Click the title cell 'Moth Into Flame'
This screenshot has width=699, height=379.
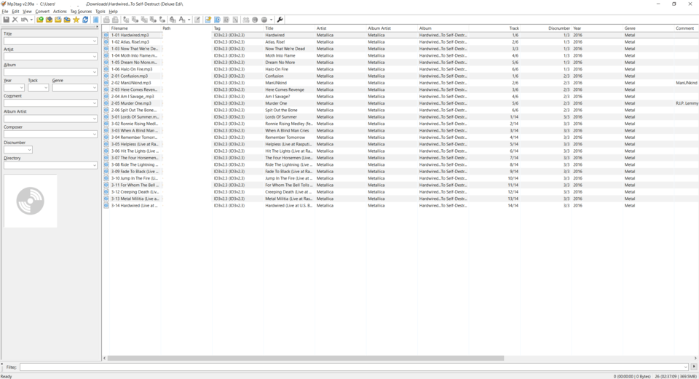tap(280, 56)
